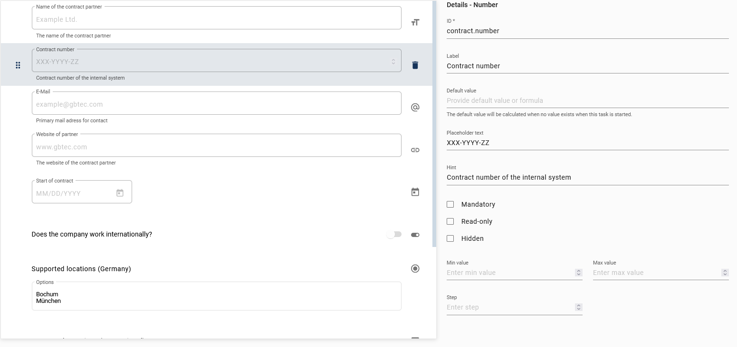This screenshot has width=737, height=347.
Task: Toggle the company works internationally switch
Action: [x=394, y=234]
